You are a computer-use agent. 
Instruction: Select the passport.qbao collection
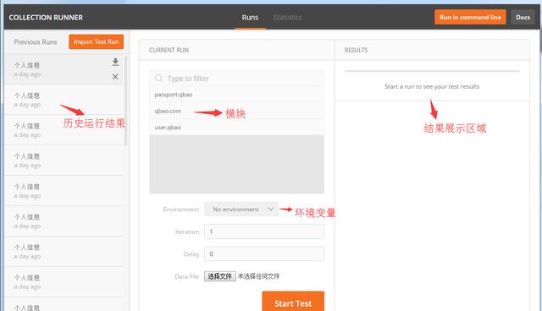tap(237, 95)
